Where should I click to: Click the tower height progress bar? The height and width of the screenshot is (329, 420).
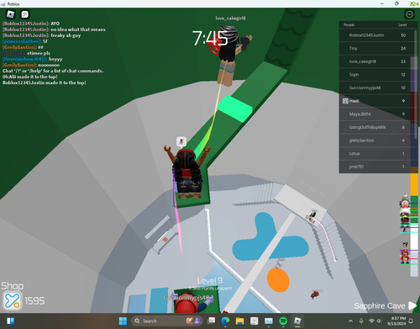pyautogui.click(x=414, y=167)
